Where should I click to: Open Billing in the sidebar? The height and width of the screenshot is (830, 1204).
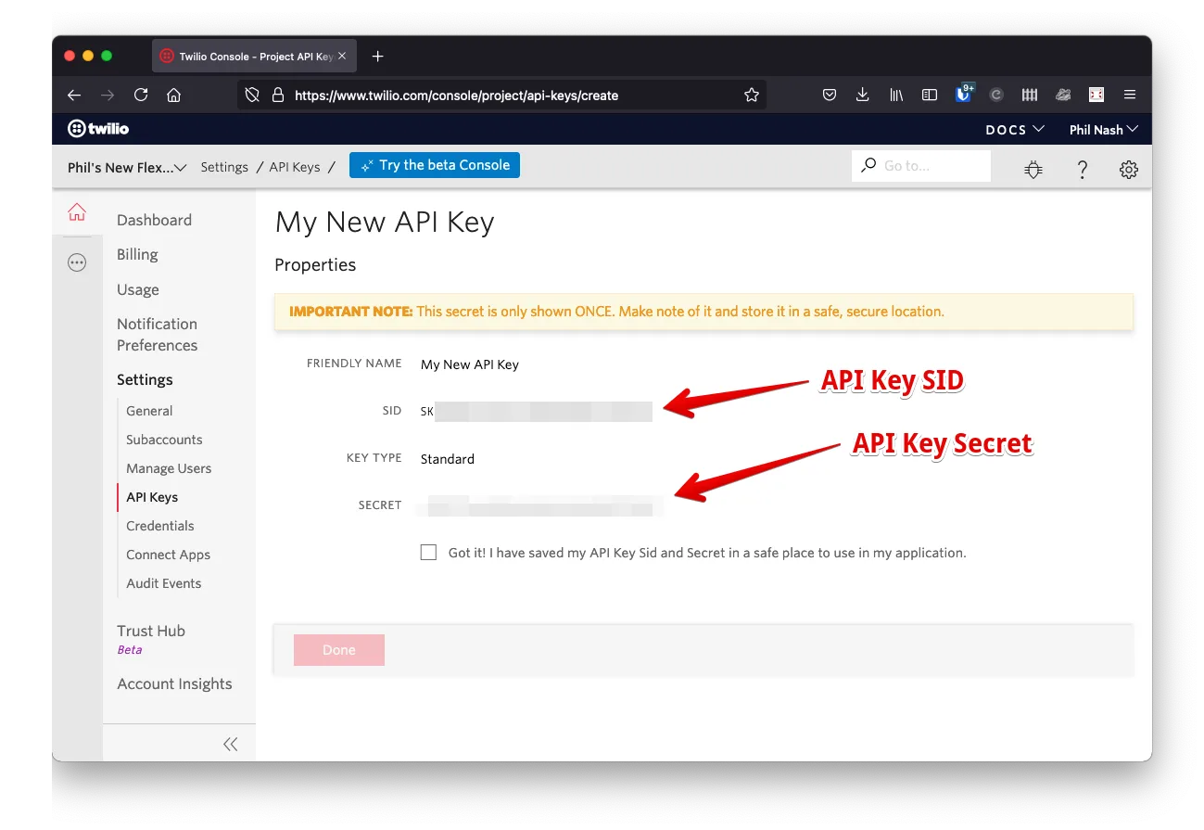(x=137, y=254)
